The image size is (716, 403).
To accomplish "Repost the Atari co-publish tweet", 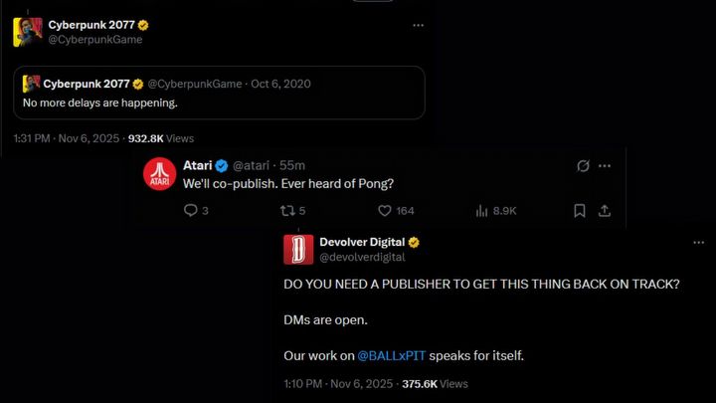I will click(x=287, y=211).
